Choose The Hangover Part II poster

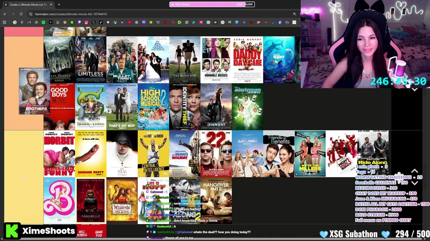[216, 200]
